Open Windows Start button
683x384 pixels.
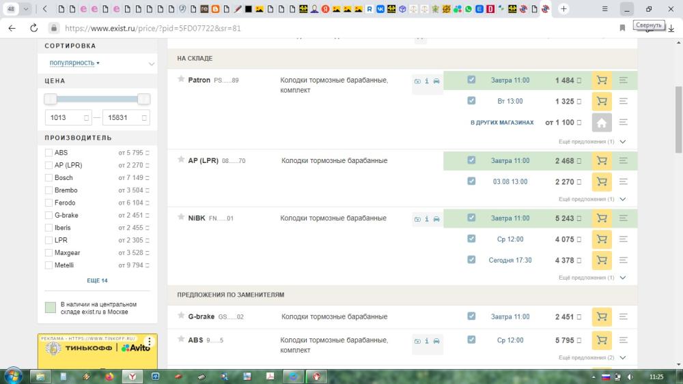pos(12,376)
